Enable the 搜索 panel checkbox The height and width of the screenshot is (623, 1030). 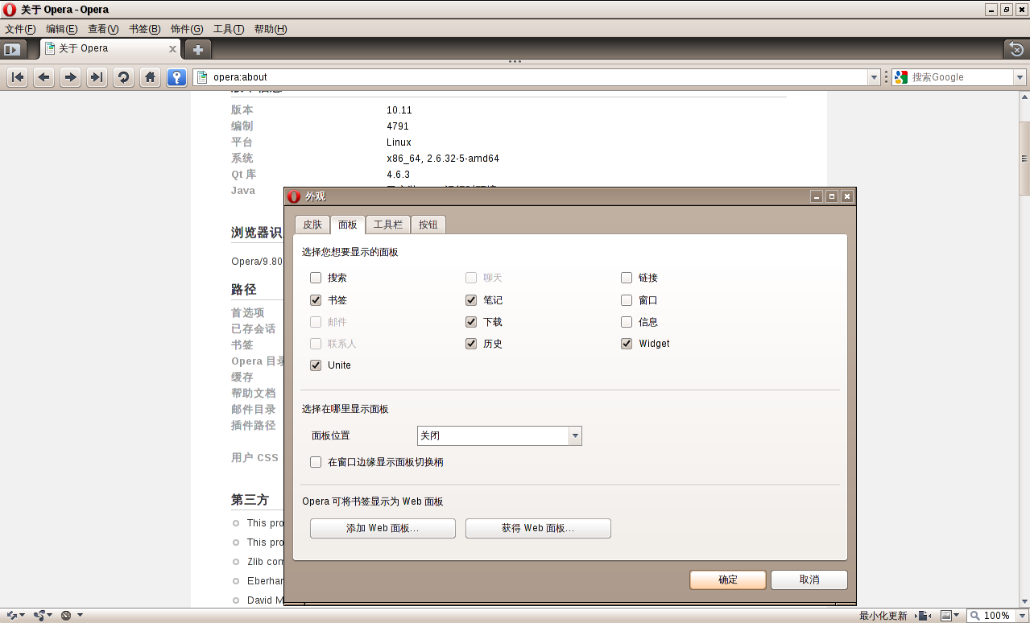(x=316, y=278)
